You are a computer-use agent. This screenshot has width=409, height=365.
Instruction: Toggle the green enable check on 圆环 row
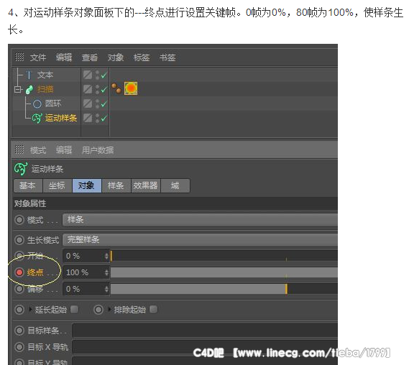click(104, 104)
